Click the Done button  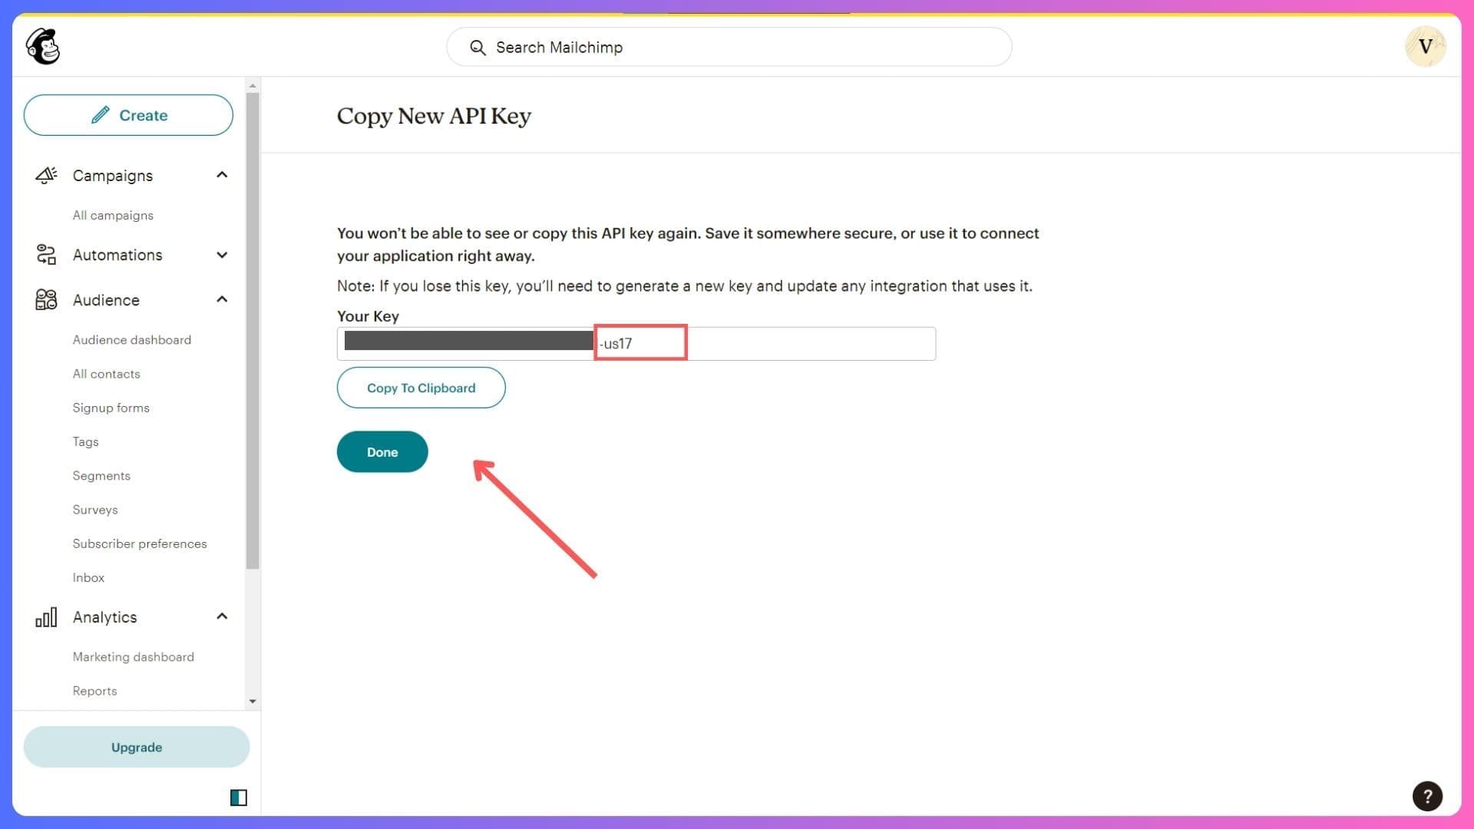[382, 451]
